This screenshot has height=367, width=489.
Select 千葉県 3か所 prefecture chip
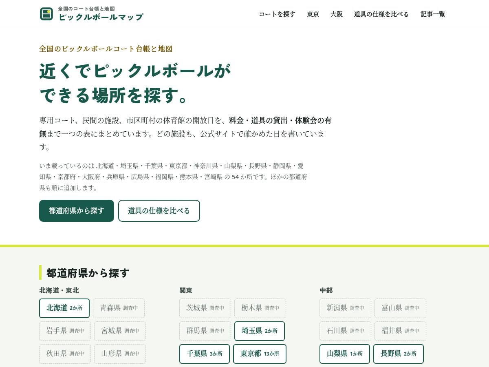(205, 354)
